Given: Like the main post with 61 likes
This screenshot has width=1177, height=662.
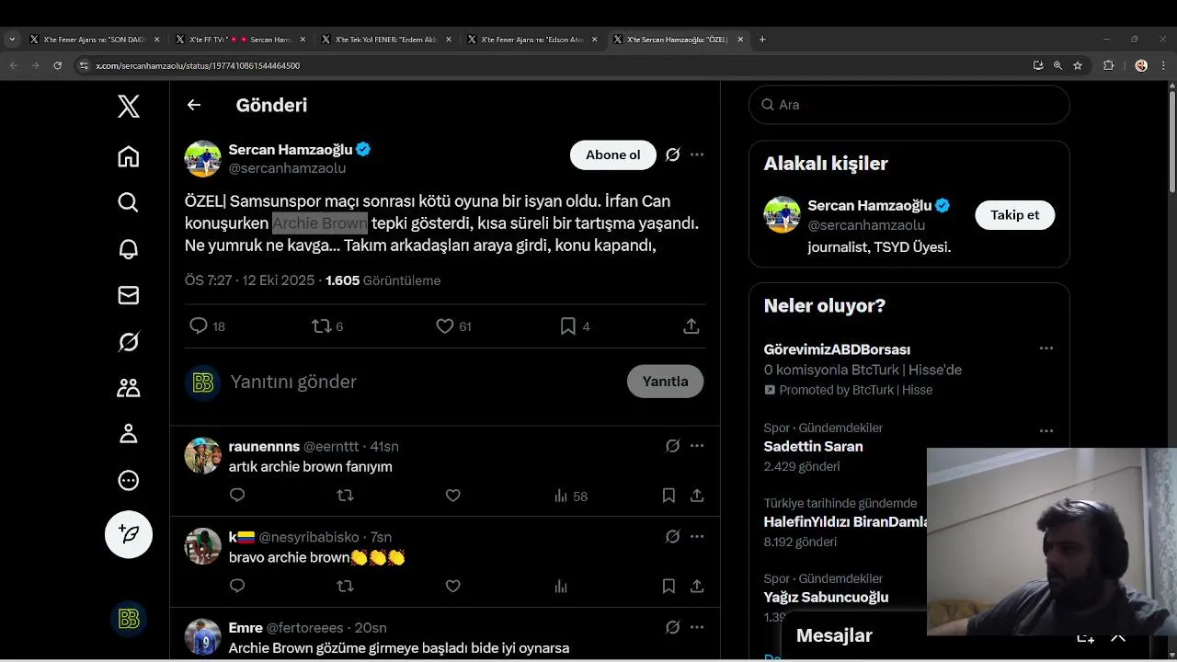Looking at the screenshot, I should pos(453,325).
